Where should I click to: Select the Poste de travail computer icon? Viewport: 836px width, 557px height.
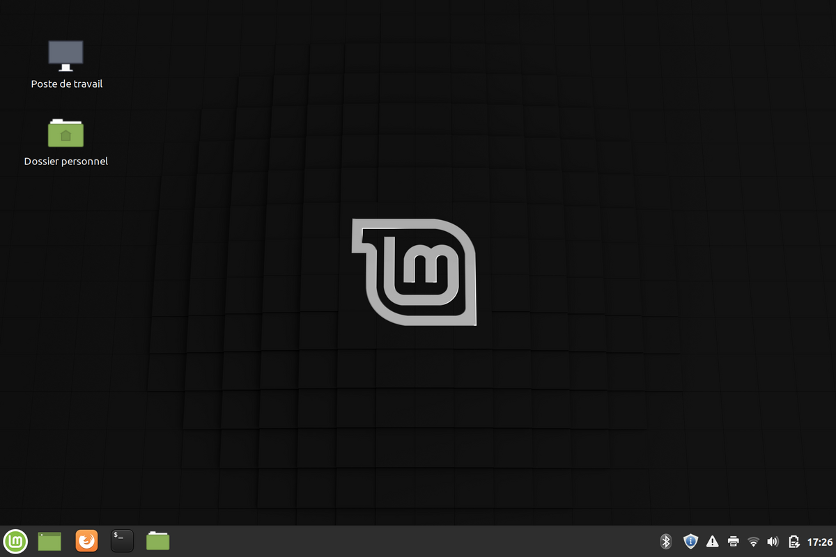coord(65,56)
